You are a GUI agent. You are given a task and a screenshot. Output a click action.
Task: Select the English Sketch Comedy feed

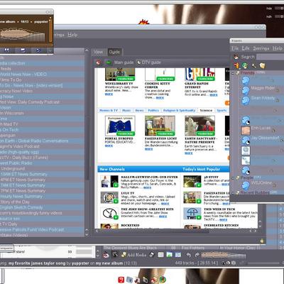pyautogui.click(x=42, y=207)
